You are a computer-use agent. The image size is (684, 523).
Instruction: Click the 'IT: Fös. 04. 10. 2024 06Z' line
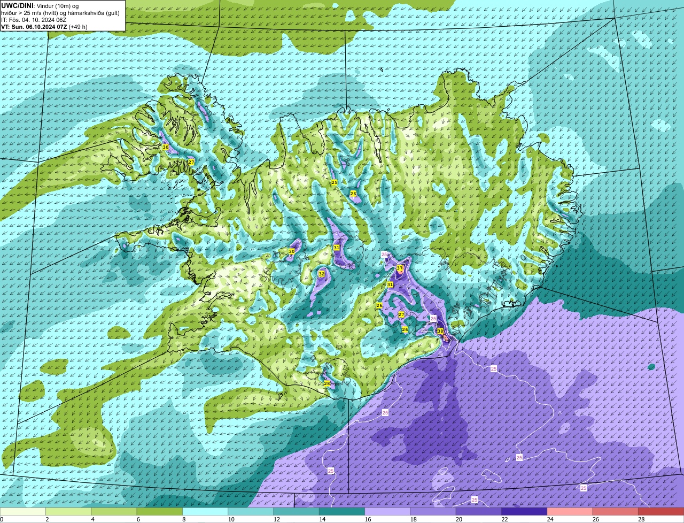pos(34,19)
